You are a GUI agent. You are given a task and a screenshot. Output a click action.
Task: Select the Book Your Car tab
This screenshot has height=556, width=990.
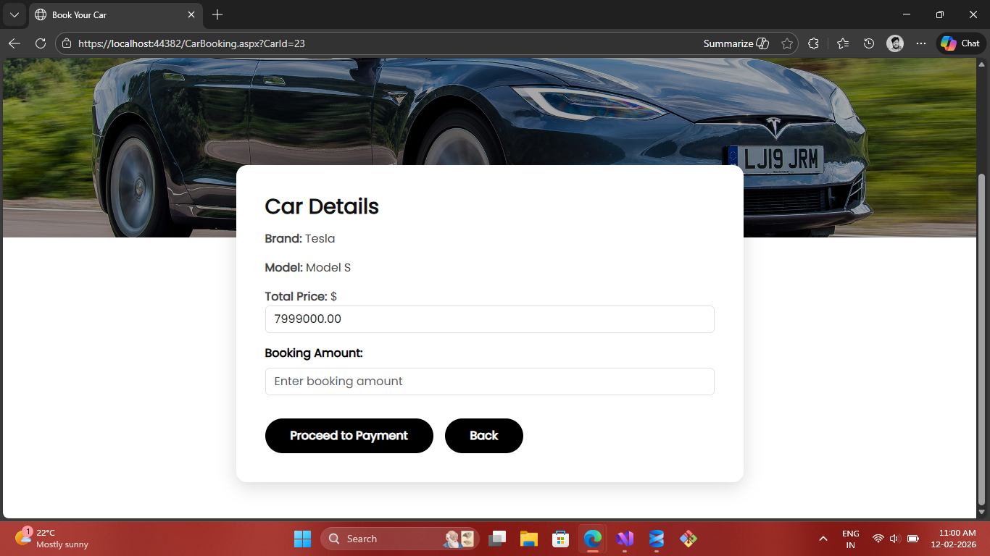point(109,14)
